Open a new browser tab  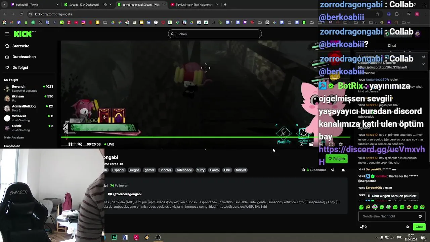(225, 5)
